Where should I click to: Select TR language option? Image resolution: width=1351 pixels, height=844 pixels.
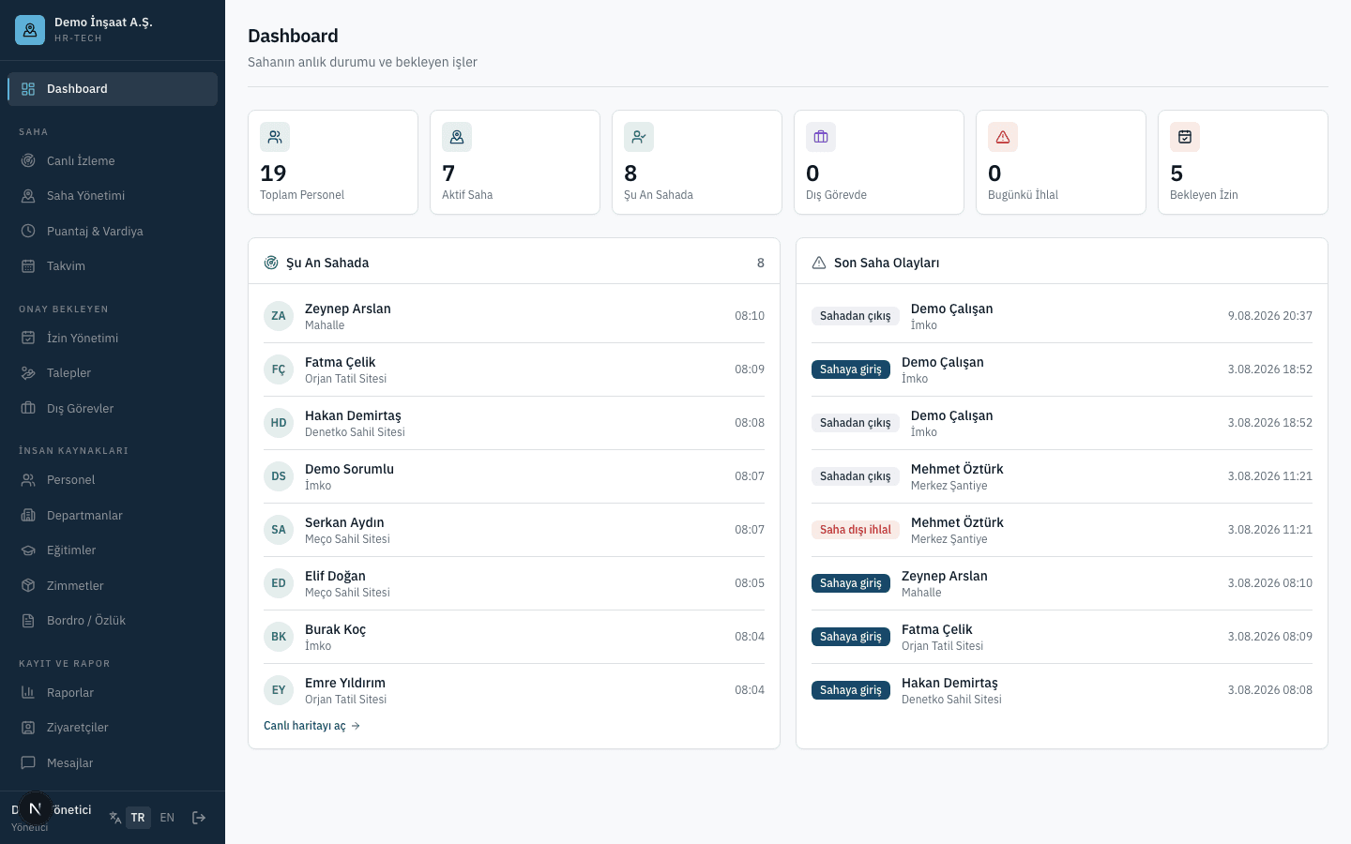[x=138, y=818]
